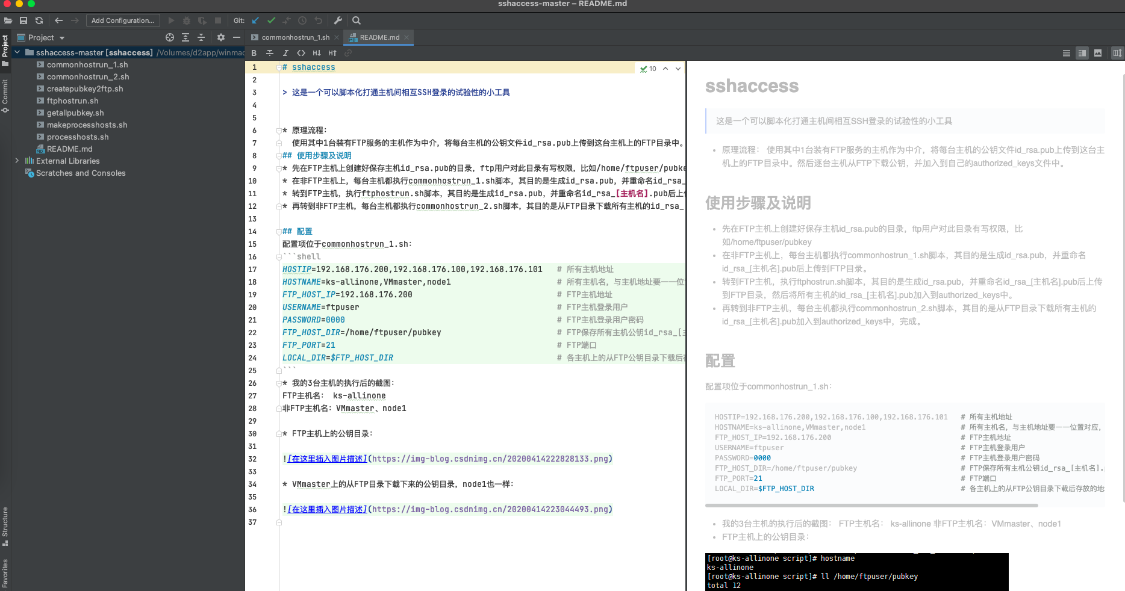The width and height of the screenshot is (1125, 591).
Task: Open Search Everywhere magnifier icon
Action: tap(357, 20)
